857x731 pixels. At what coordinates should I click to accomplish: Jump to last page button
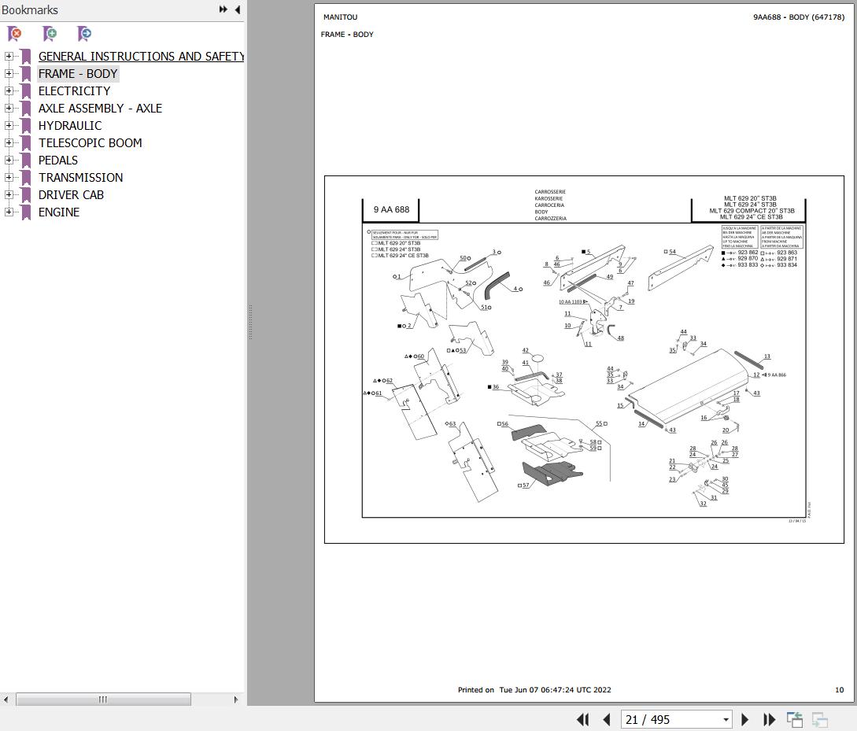tap(769, 719)
